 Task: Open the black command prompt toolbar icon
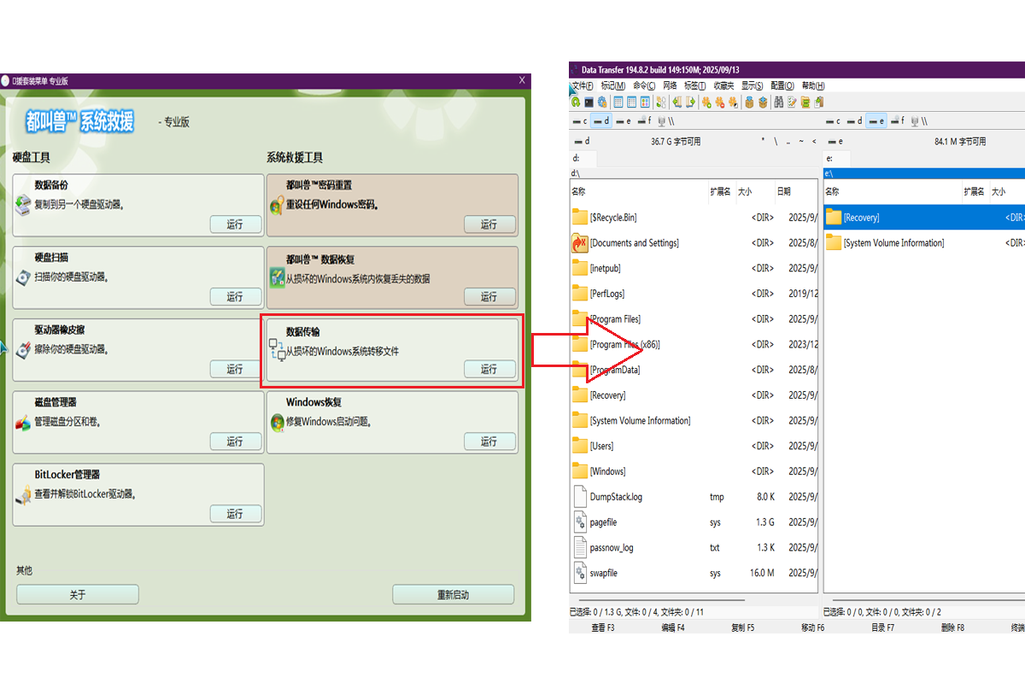coord(589,102)
